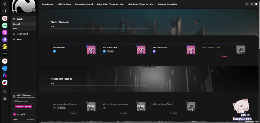Click the Inbox icon in sidebar

click(14, 40)
